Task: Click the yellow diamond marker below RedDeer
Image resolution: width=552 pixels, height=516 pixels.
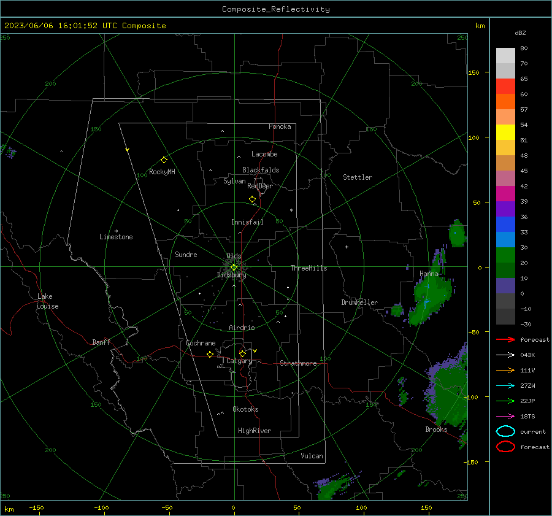Action: (252, 199)
